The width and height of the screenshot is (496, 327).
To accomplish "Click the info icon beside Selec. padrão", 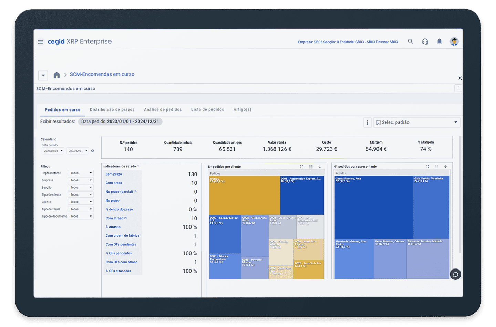I will point(367,123).
